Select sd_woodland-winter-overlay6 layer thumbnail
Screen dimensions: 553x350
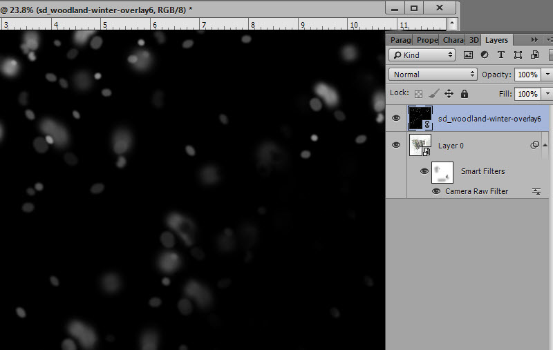click(420, 118)
